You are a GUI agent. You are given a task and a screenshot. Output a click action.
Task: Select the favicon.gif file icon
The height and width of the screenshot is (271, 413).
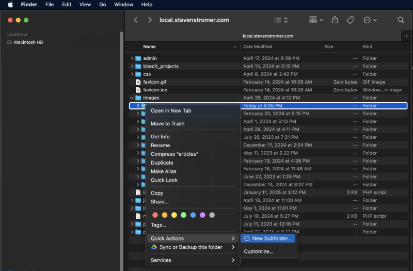(x=138, y=82)
